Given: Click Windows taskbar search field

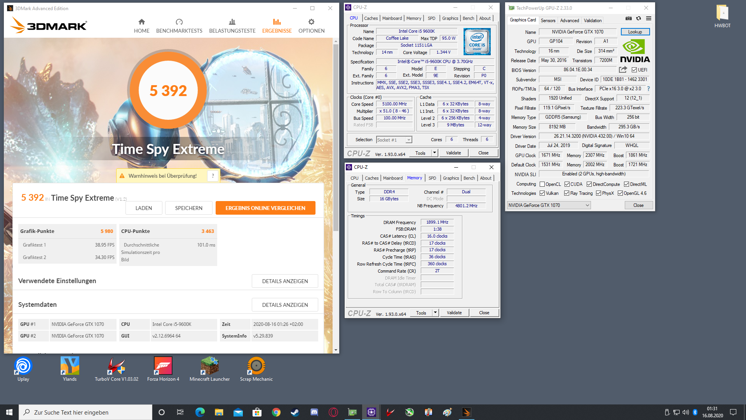Looking at the screenshot, I should point(85,412).
